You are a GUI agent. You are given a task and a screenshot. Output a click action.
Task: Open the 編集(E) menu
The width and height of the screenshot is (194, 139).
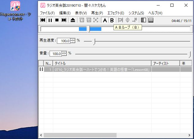(x=65, y=13)
